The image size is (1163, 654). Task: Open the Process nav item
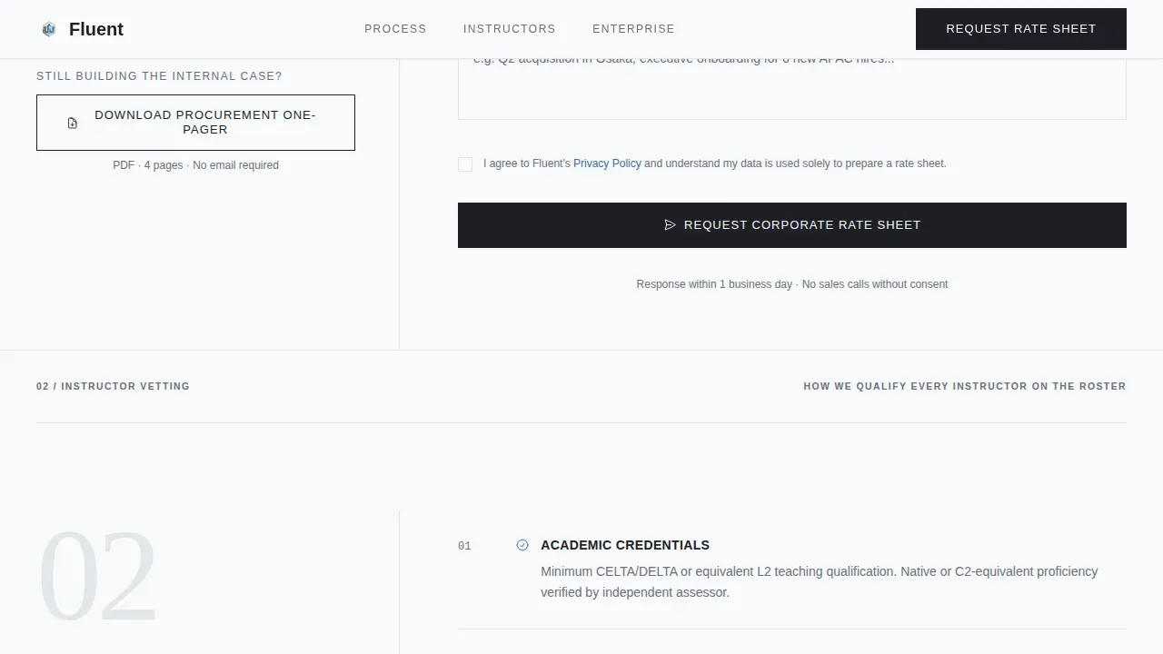click(395, 29)
